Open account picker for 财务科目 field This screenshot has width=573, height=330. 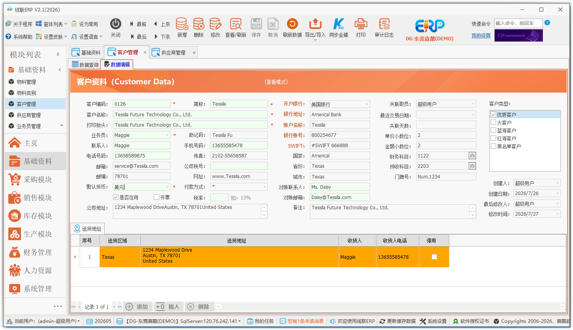point(472,156)
